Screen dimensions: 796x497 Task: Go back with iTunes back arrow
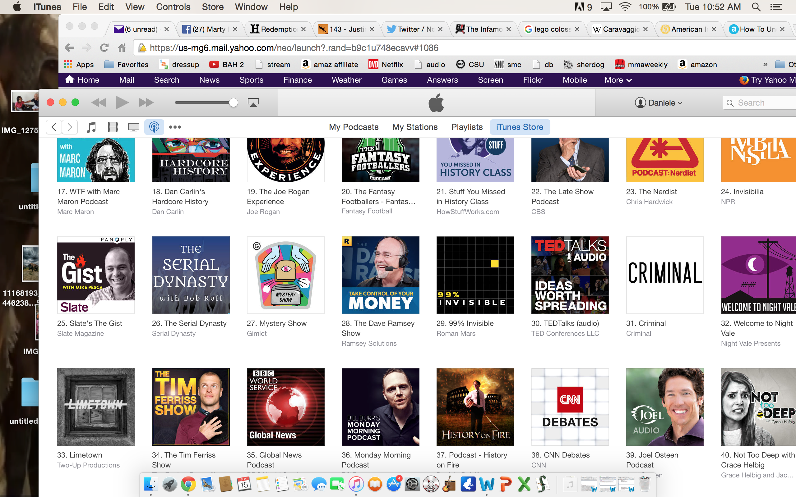[x=54, y=127]
